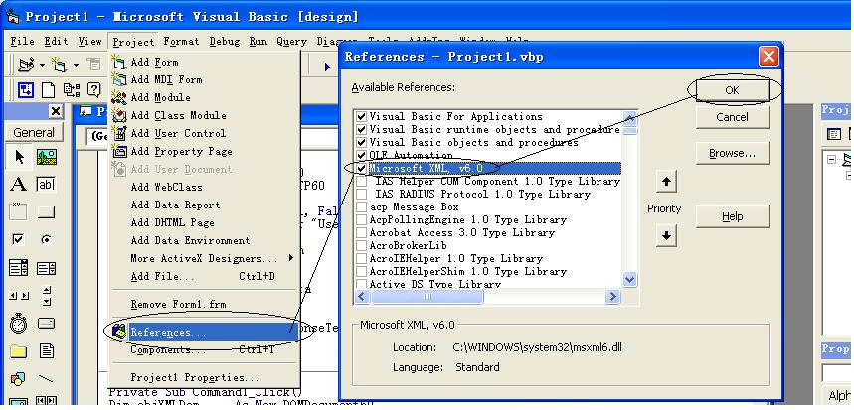Click references list scroll-down arrow
The width and height of the screenshot is (854, 410).
pos(630,280)
